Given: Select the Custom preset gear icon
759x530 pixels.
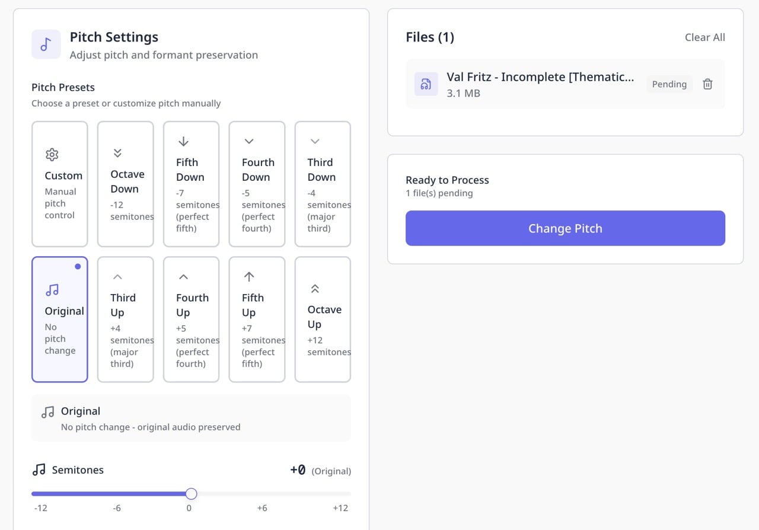Looking at the screenshot, I should pyautogui.click(x=52, y=155).
